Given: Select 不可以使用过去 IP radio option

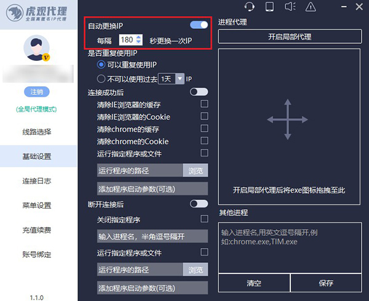Looking at the screenshot, I should point(101,79).
